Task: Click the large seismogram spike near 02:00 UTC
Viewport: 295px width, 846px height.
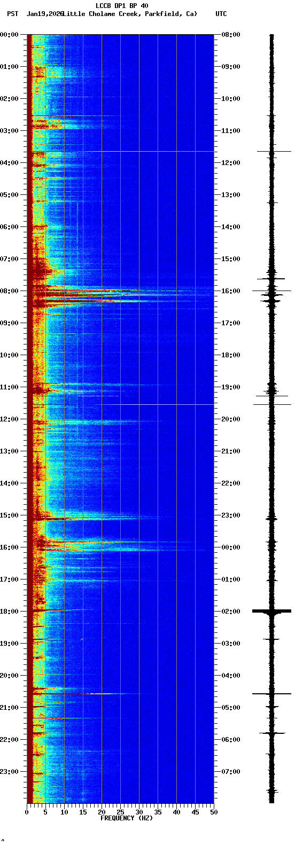Action: click(x=271, y=610)
